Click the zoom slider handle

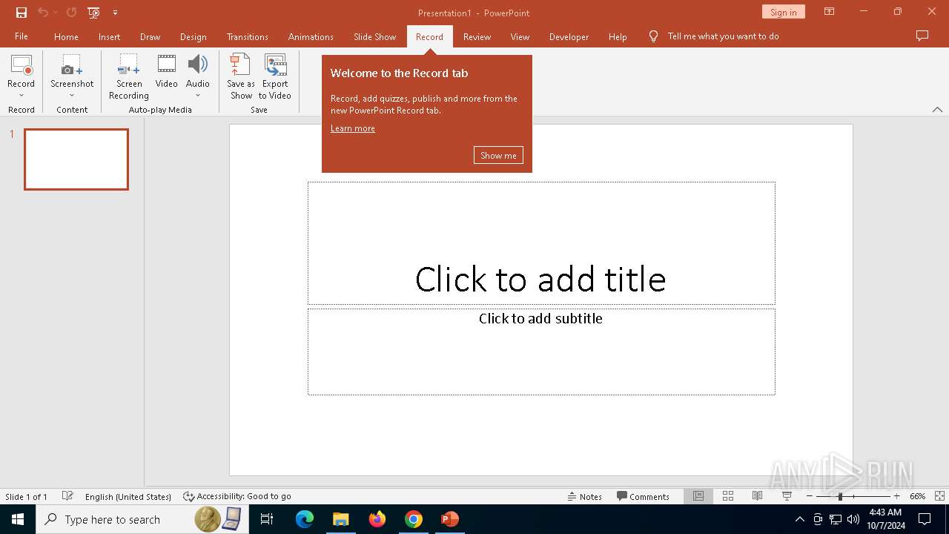point(840,496)
